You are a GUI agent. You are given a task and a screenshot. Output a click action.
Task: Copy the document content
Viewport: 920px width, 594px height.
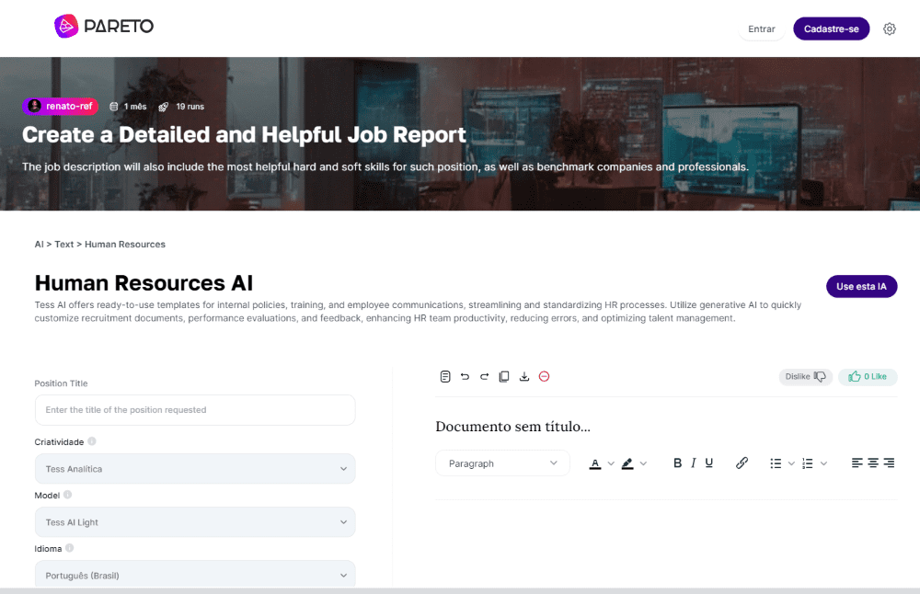tap(504, 376)
